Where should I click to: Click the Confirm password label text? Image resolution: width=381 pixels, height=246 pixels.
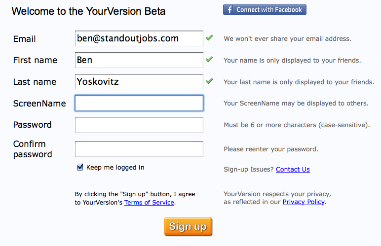[x=33, y=149]
